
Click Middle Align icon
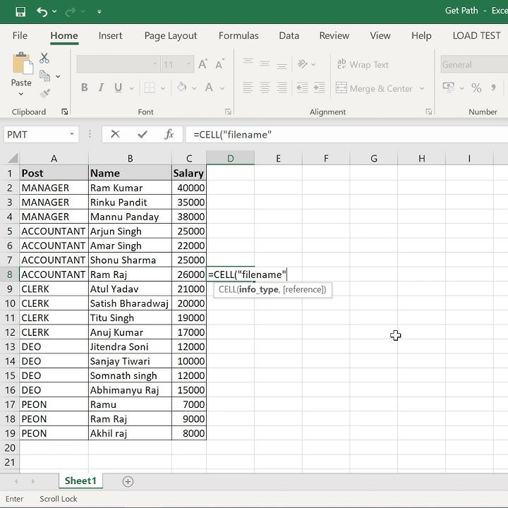tap(265, 64)
